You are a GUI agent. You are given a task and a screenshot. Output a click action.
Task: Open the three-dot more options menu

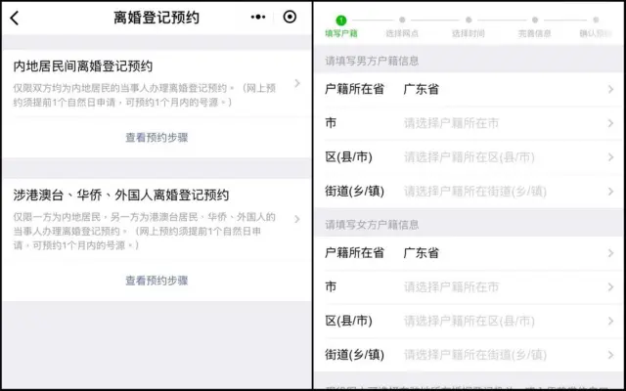(258, 18)
